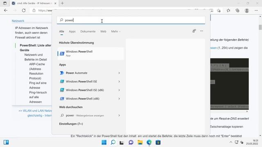The width and height of the screenshot is (262, 147).
Task: Go to Netzwerk und Befehle im Detail
Action: pos(36,57)
